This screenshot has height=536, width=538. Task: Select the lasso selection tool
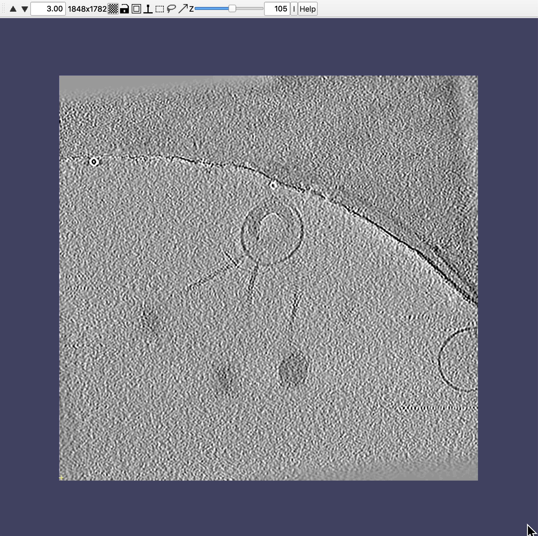tap(171, 9)
